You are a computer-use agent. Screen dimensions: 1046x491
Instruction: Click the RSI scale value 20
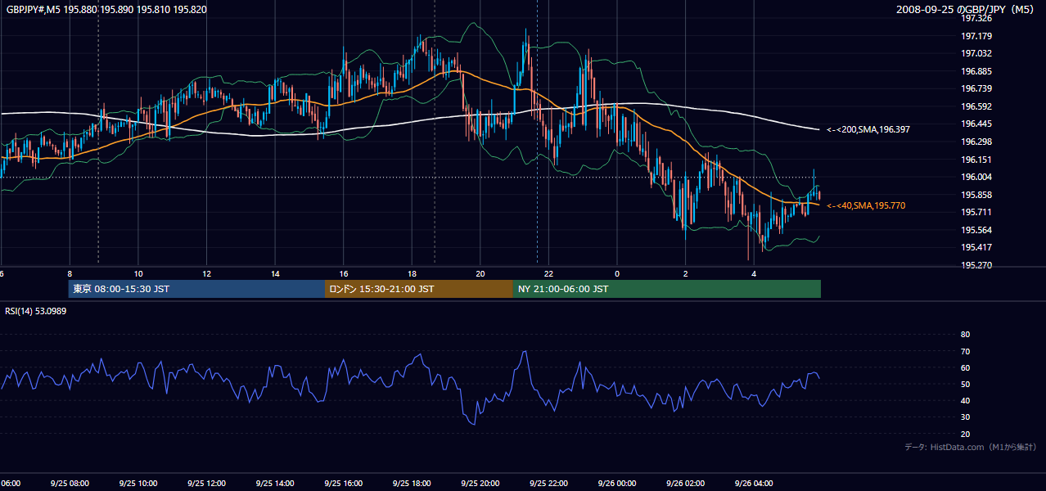click(x=965, y=434)
